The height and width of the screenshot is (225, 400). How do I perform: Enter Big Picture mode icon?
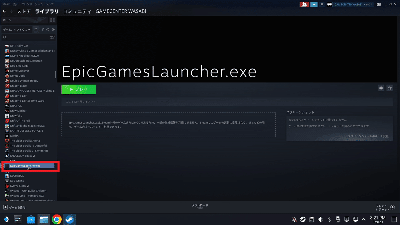(379, 4)
